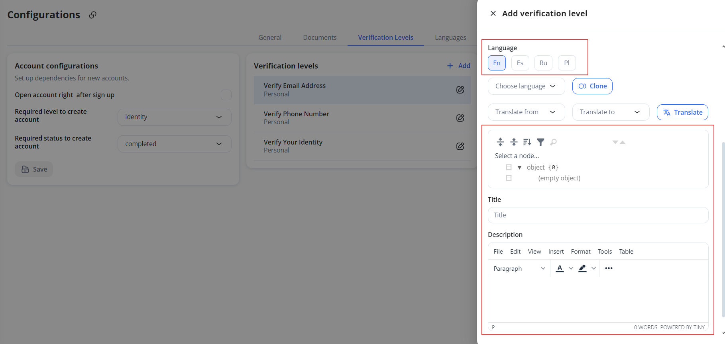Select En language
Screen dimensions: 725x344
(x=497, y=63)
